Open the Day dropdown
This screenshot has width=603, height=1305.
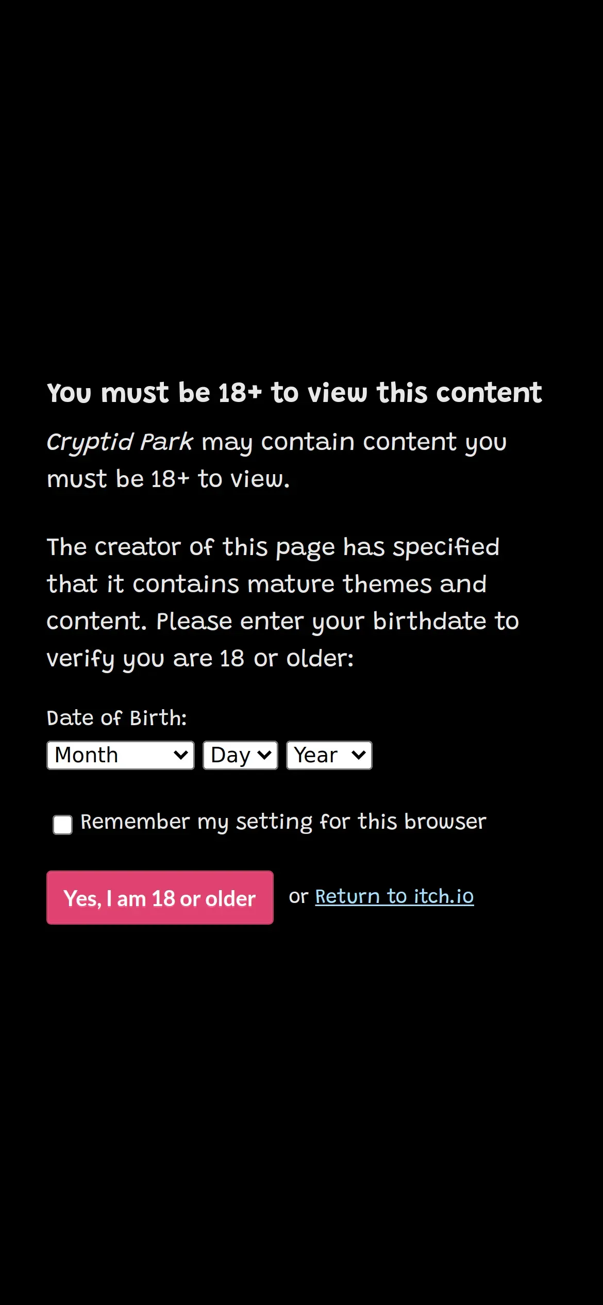[x=240, y=756]
